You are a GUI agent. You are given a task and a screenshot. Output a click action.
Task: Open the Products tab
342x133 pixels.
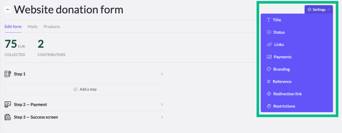point(52,27)
